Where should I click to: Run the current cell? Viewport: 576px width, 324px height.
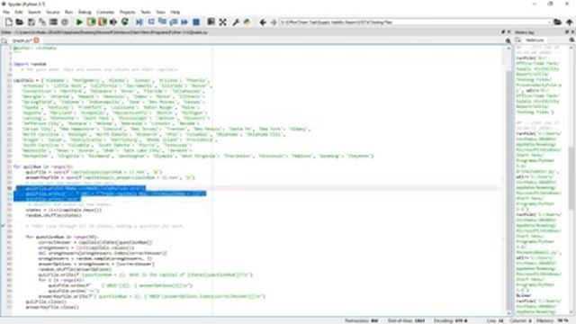[x=91, y=22]
